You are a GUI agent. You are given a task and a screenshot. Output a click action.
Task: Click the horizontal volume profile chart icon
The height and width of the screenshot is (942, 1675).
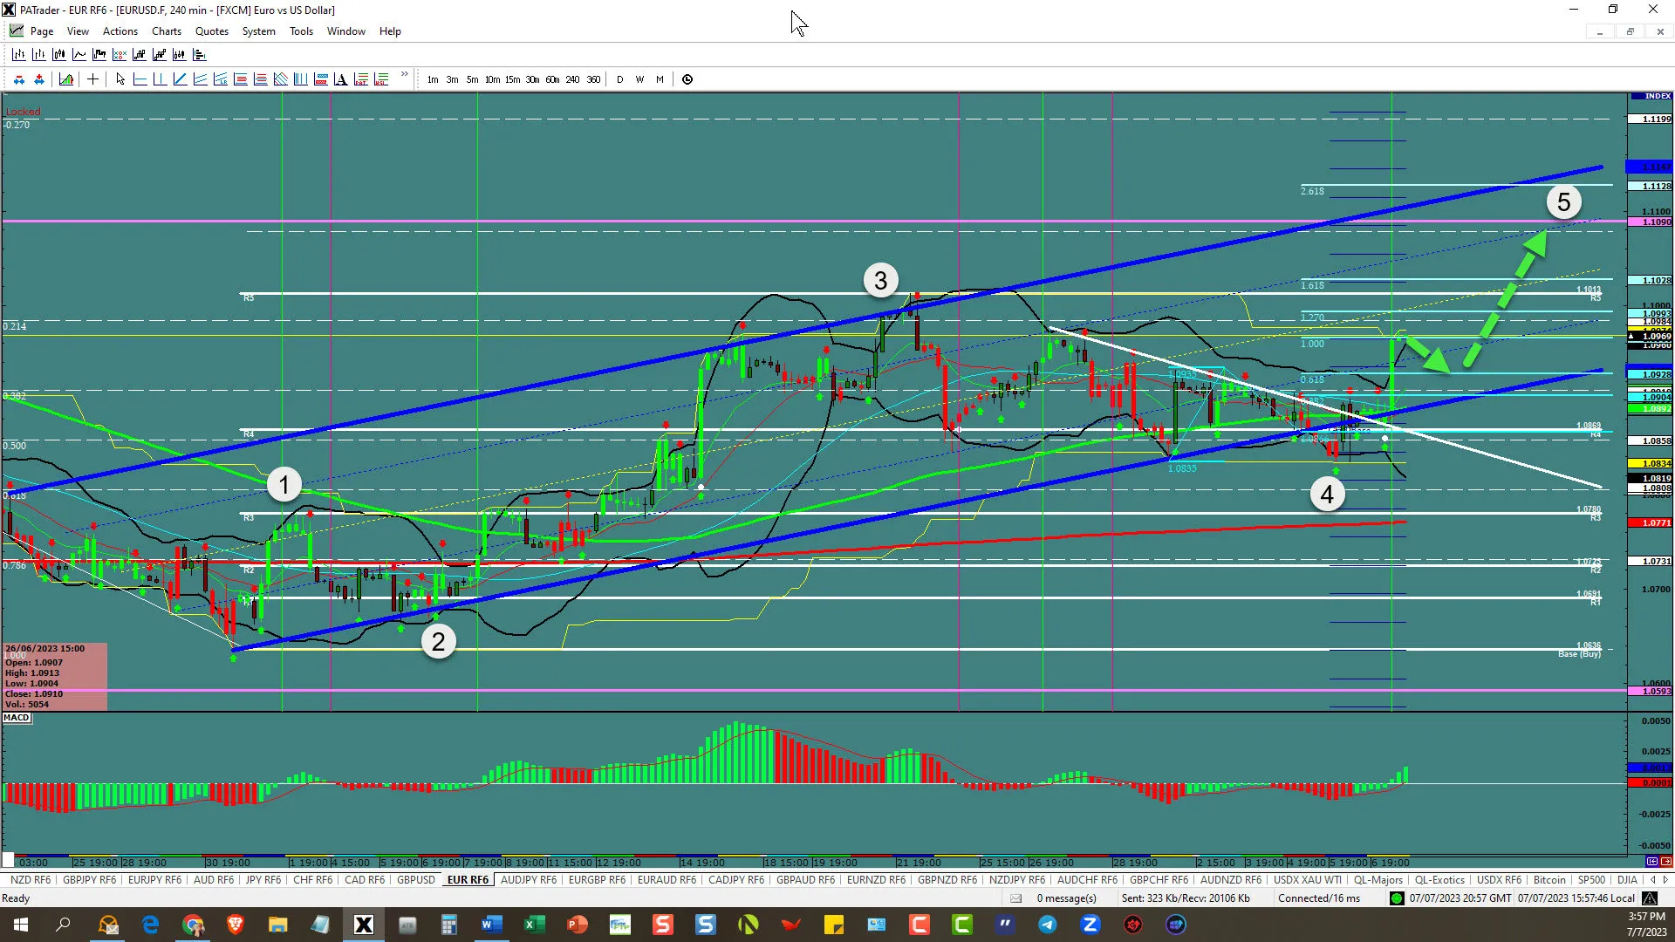tap(200, 55)
